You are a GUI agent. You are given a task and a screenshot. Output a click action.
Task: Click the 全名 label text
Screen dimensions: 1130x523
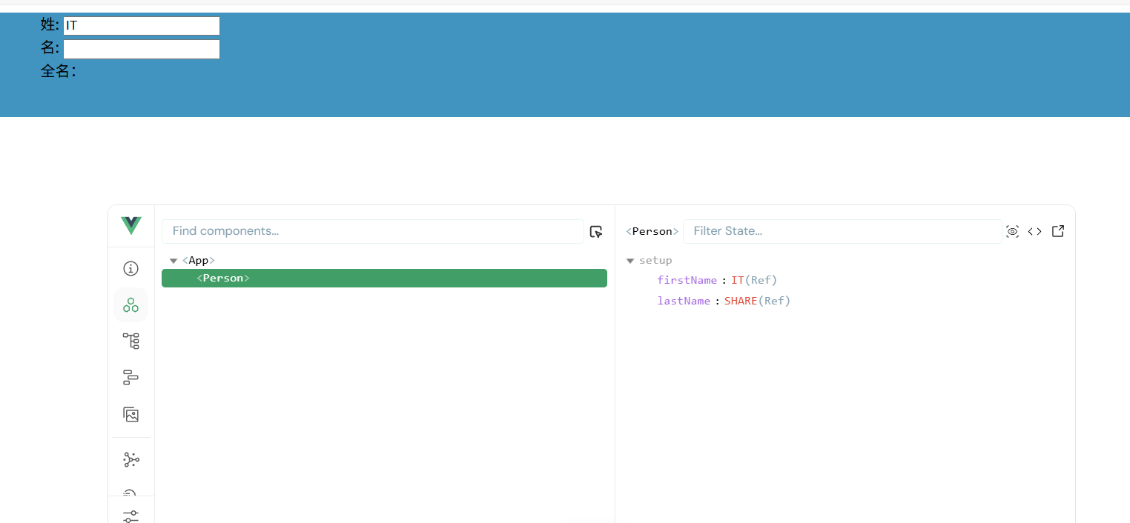tap(59, 72)
